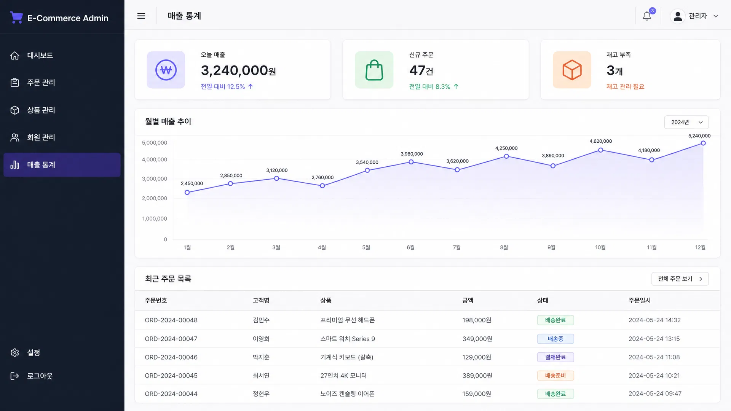Click the 6월 data point 3,980,000
Viewport: 731px width, 411px height.
411,162
